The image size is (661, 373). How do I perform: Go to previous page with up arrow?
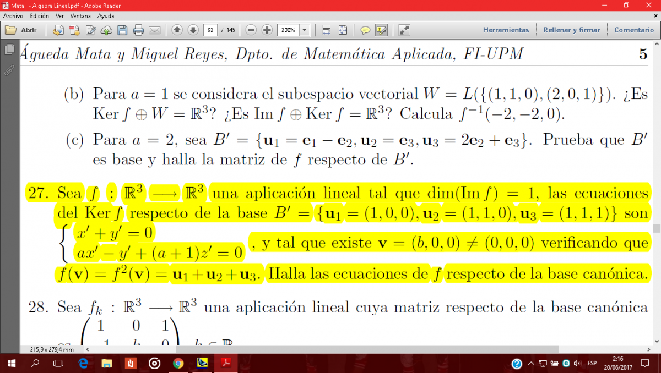pyautogui.click(x=177, y=30)
